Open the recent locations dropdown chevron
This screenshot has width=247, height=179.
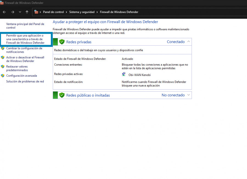[20, 12]
